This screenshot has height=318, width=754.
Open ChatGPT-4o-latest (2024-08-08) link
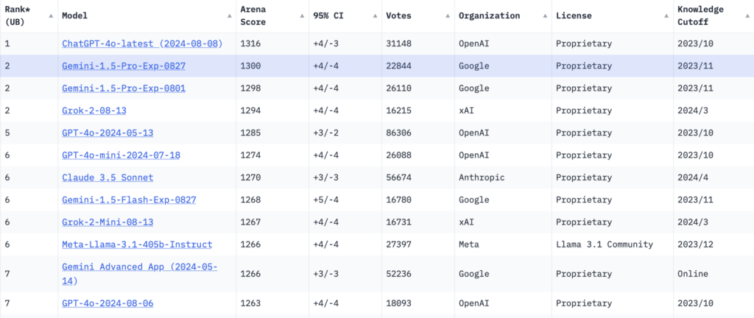point(142,43)
